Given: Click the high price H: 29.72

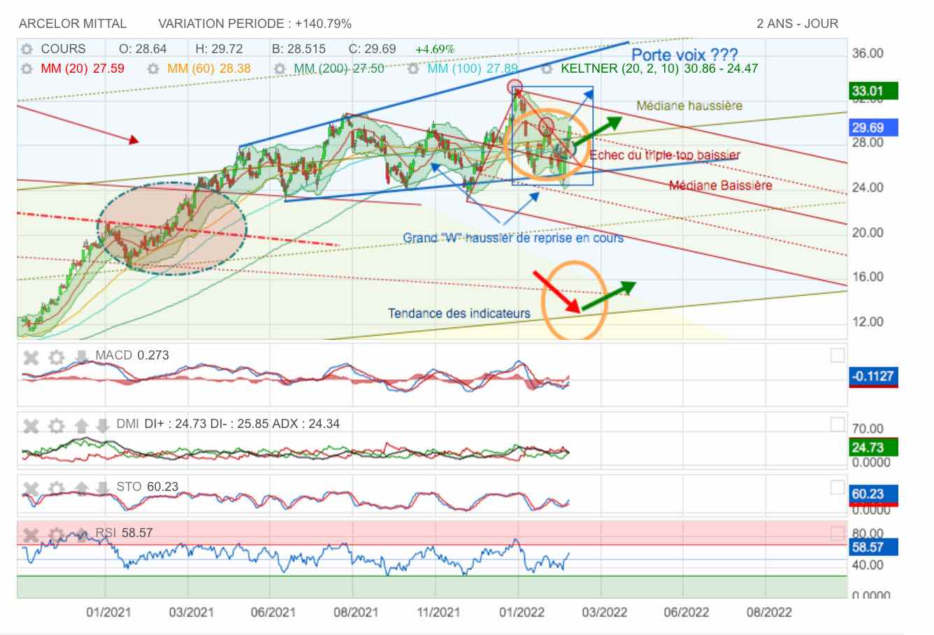Looking at the screenshot, I should pyautogui.click(x=219, y=49).
